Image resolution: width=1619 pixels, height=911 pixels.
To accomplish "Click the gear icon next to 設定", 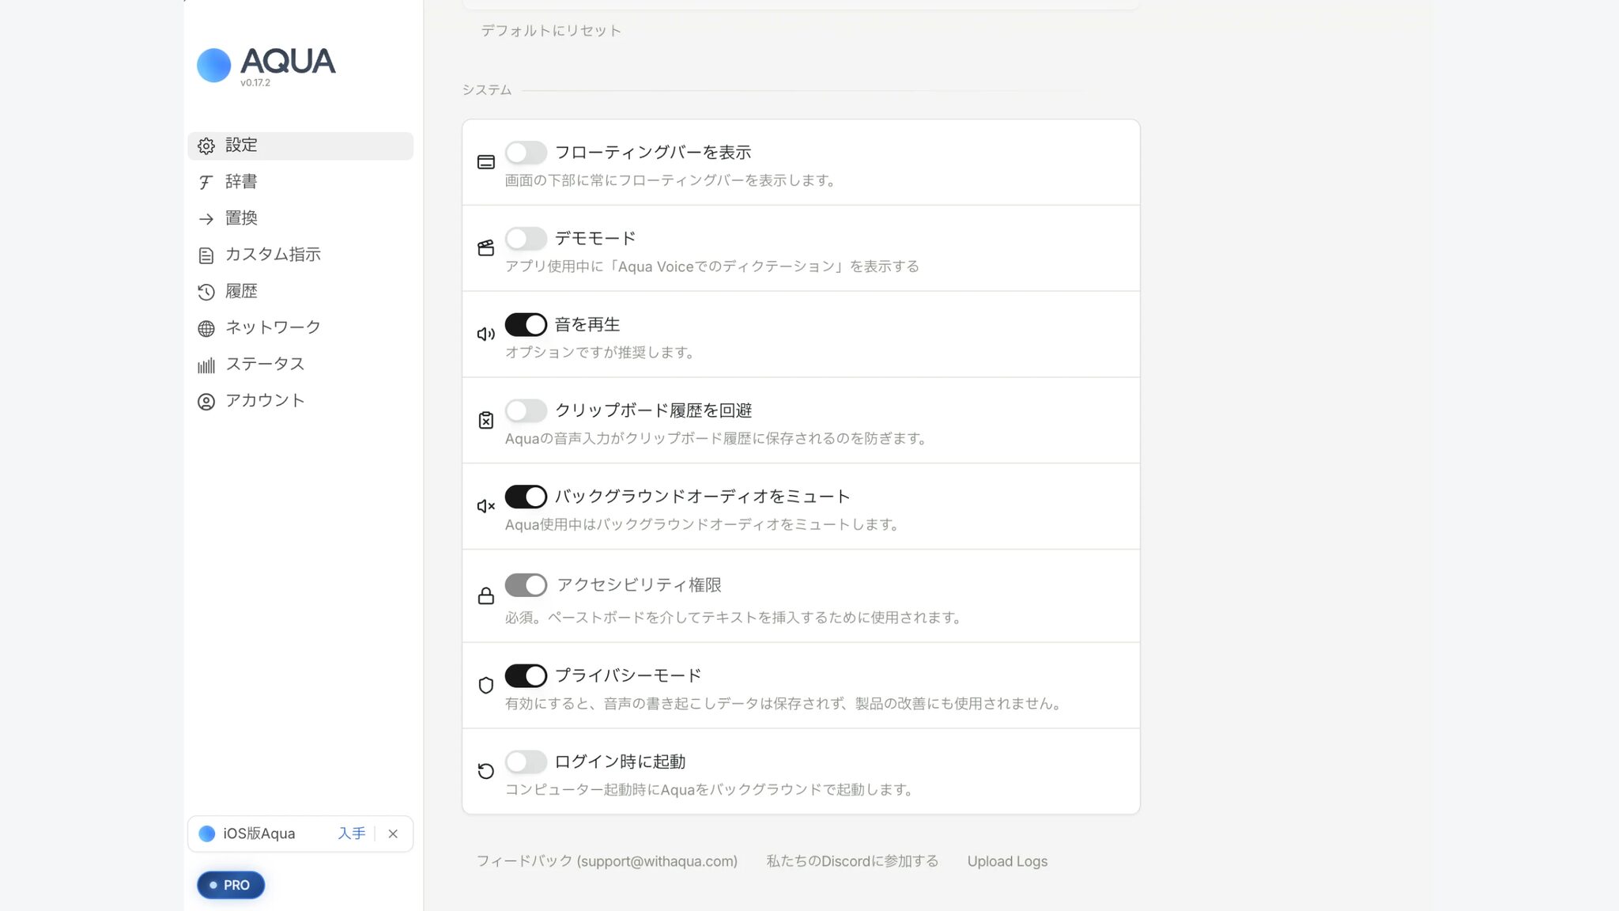I will [x=206, y=146].
